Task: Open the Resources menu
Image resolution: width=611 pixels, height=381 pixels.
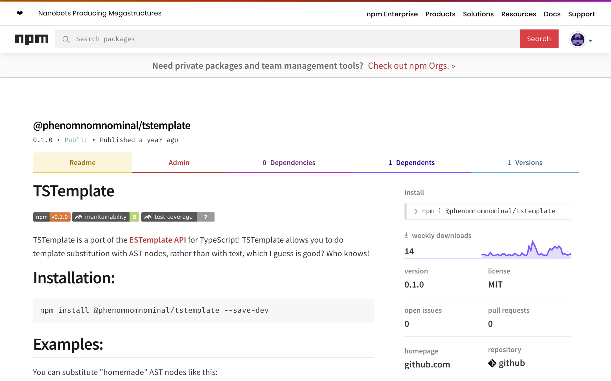Action: tap(518, 14)
